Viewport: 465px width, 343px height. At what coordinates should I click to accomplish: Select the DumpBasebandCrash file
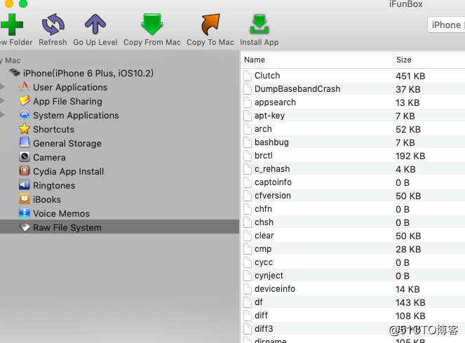[297, 89]
